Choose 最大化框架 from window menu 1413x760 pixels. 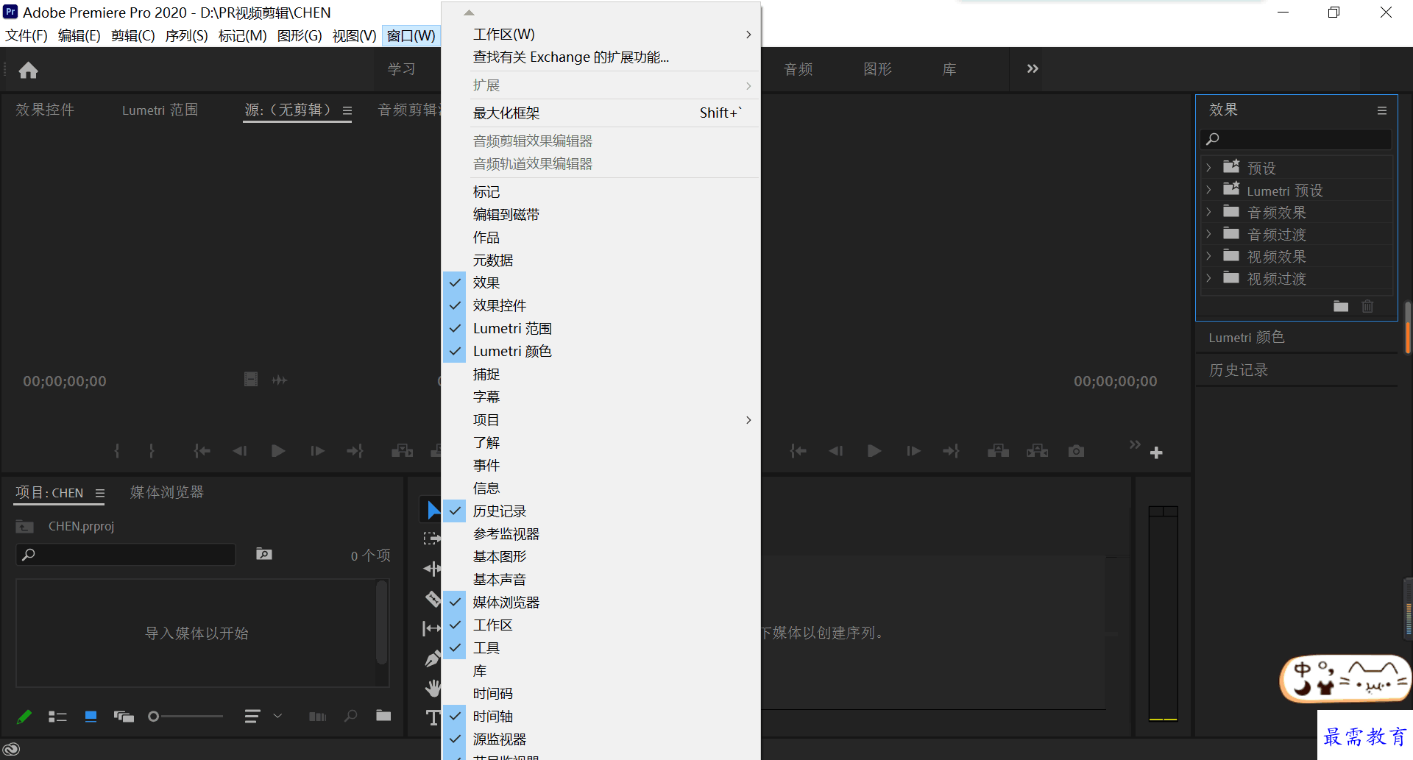[602, 113]
